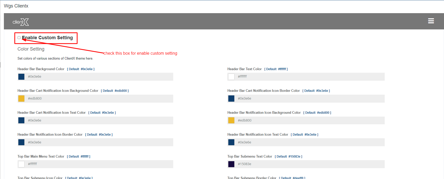Click Notification Icon Border Color swatch
This screenshot has width=444, height=179.
(21, 142)
